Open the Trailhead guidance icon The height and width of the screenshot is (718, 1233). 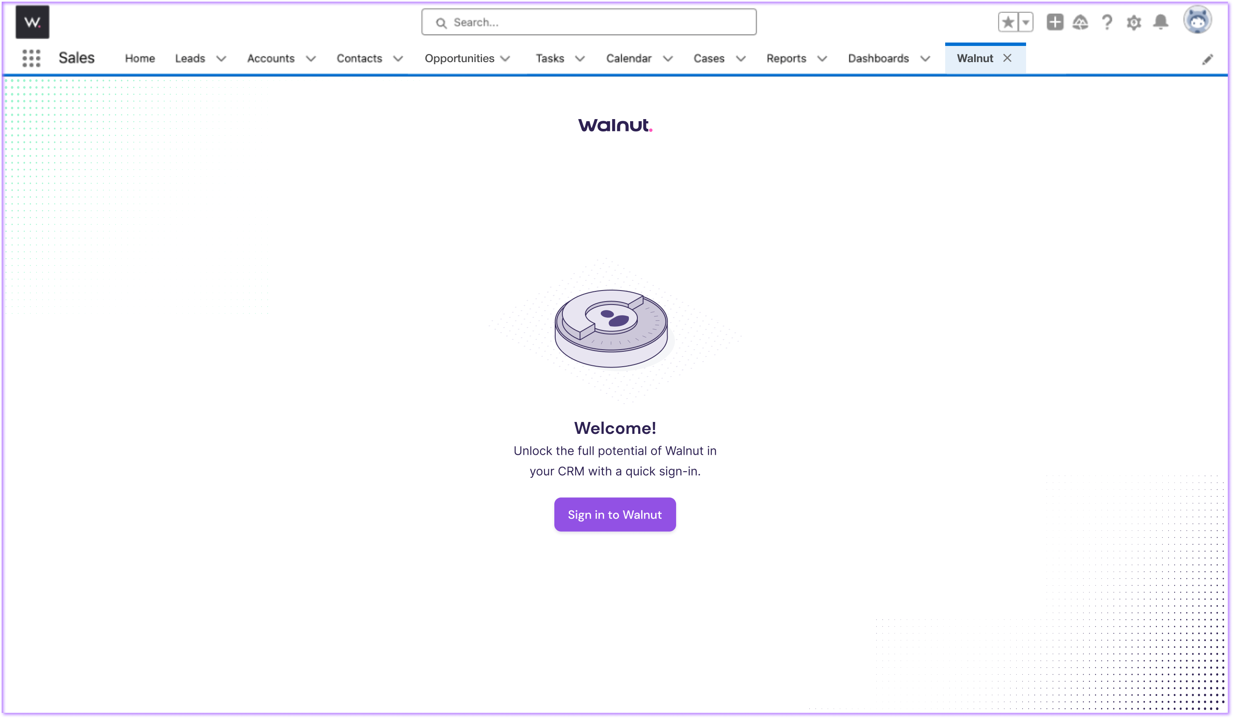[x=1080, y=22]
